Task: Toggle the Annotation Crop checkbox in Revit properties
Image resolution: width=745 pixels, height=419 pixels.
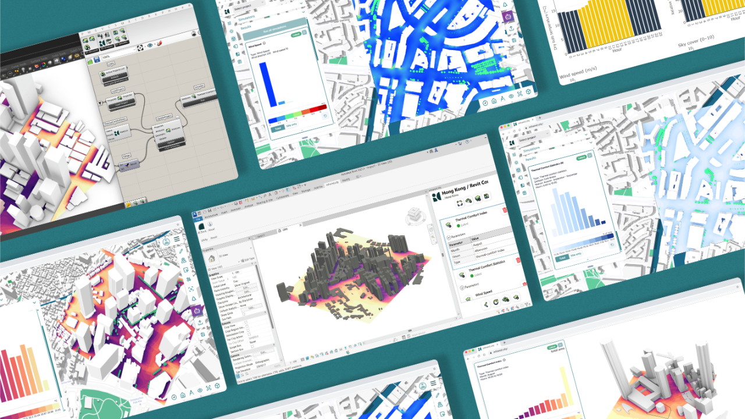Action: tap(248, 330)
